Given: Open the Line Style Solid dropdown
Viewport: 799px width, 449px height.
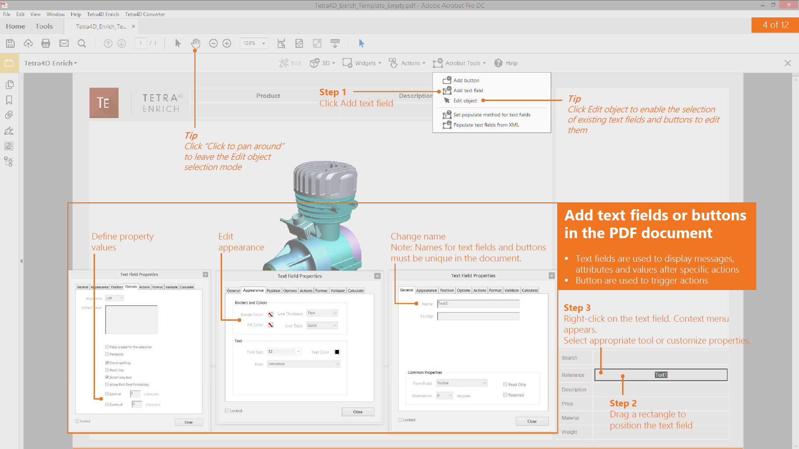Looking at the screenshot, I should pyautogui.click(x=322, y=325).
